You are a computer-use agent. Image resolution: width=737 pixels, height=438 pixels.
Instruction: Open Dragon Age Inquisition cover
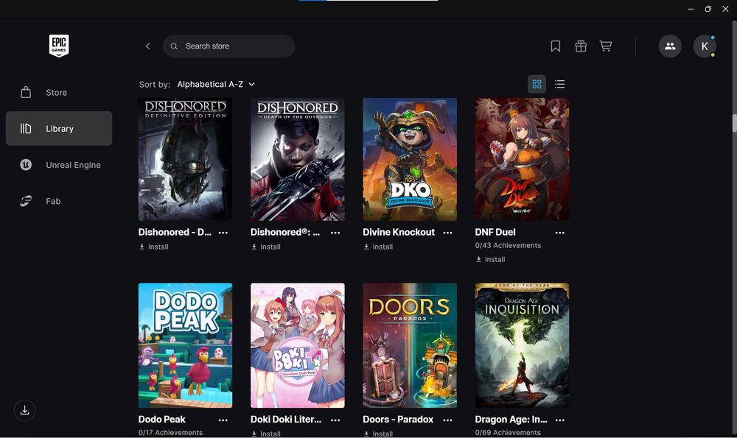pos(522,345)
